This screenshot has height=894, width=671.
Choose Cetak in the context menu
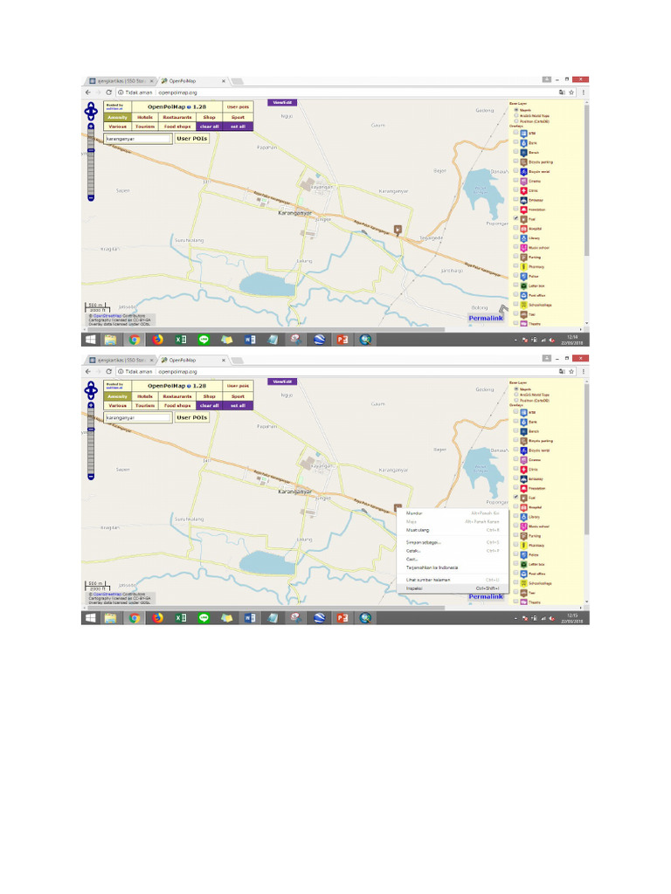[x=453, y=551]
